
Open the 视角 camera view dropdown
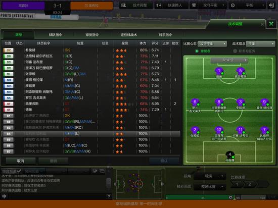[x=210, y=176]
